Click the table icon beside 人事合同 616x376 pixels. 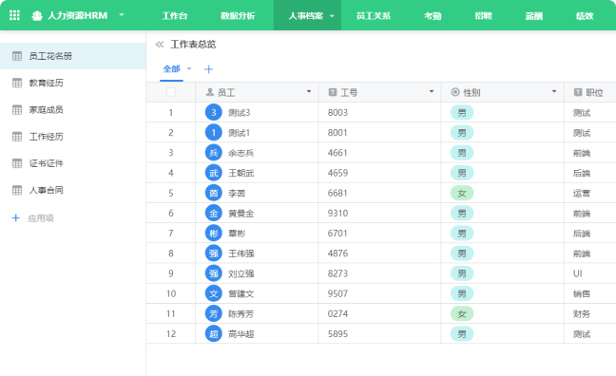pos(17,190)
